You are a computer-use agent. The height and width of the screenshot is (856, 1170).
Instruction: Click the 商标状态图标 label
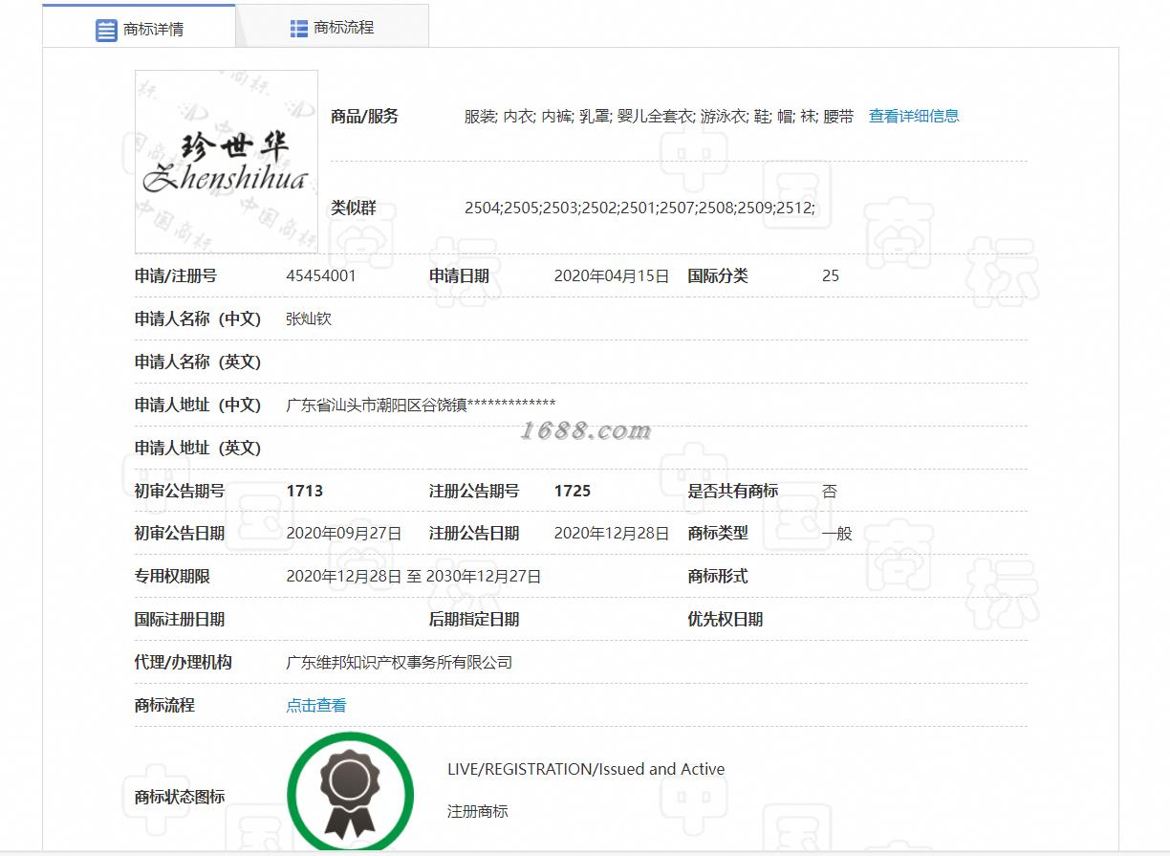(x=180, y=797)
